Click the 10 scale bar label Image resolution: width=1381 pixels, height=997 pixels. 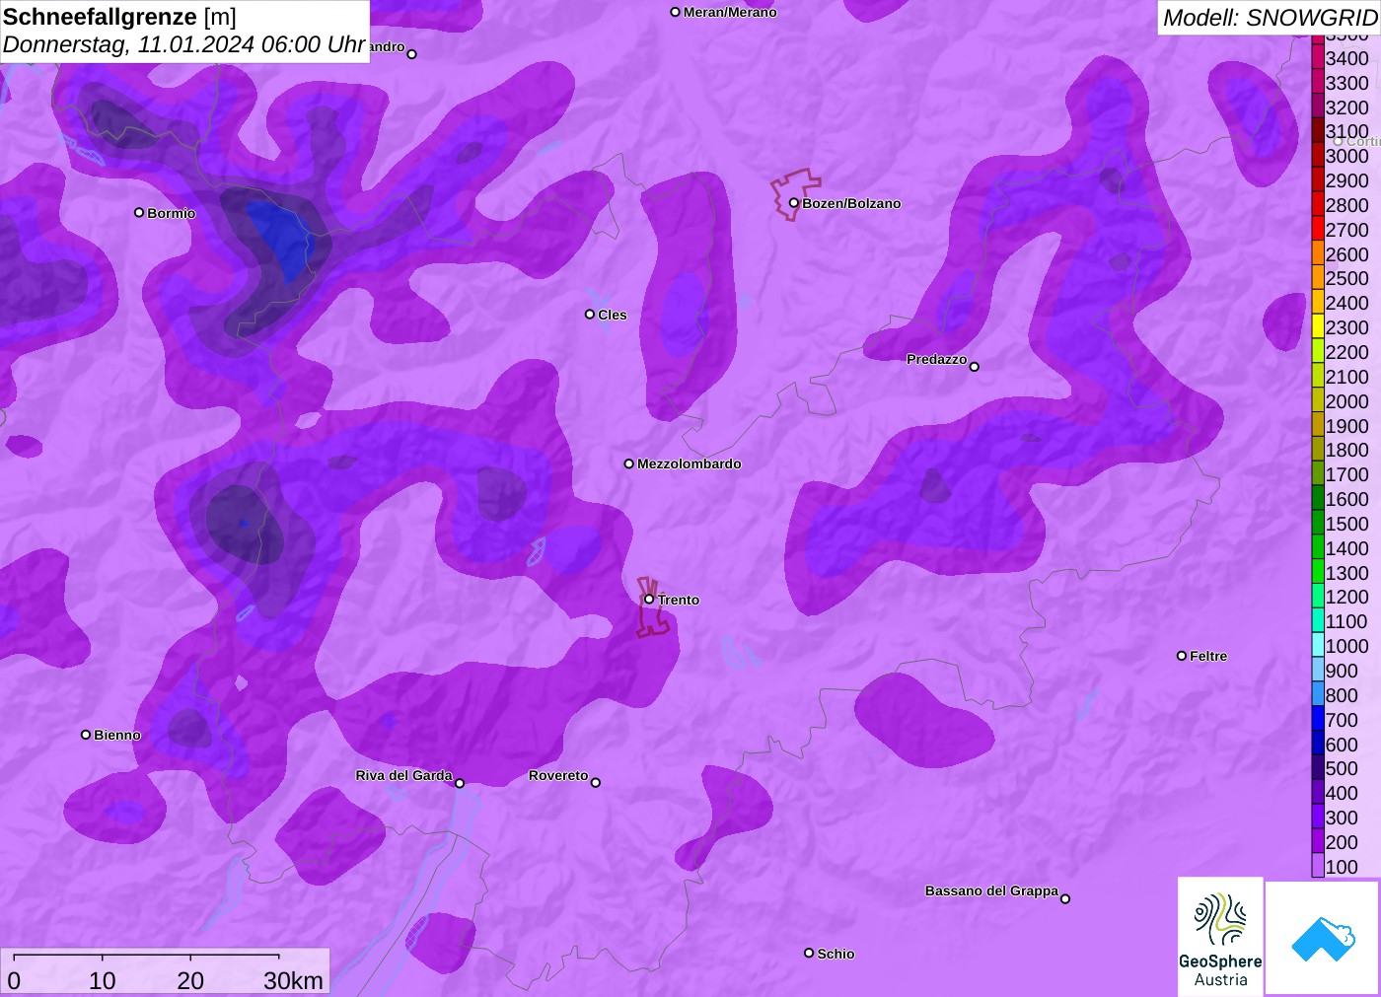[x=103, y=980]
